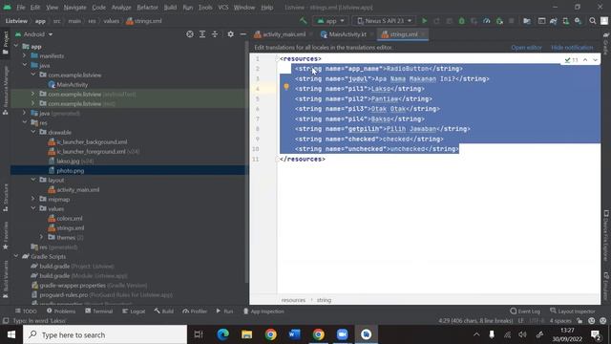Image resolution: width=611 pixels, height=344 pixels.
Task: Open the Refactor menu
Action: 147,8
